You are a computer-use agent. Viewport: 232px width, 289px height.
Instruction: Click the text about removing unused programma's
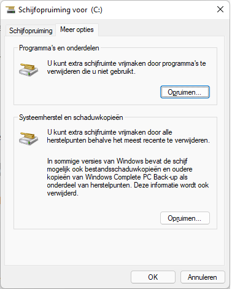(x=126, y=67)
